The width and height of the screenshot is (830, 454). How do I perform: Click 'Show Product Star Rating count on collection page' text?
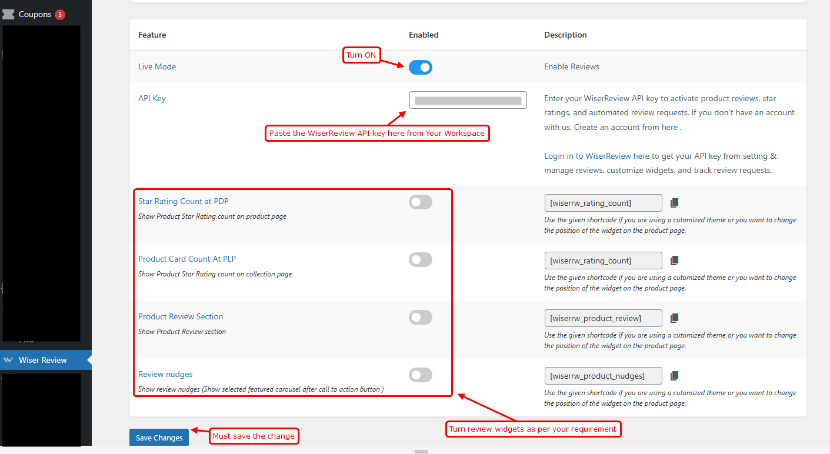(215, 274)
